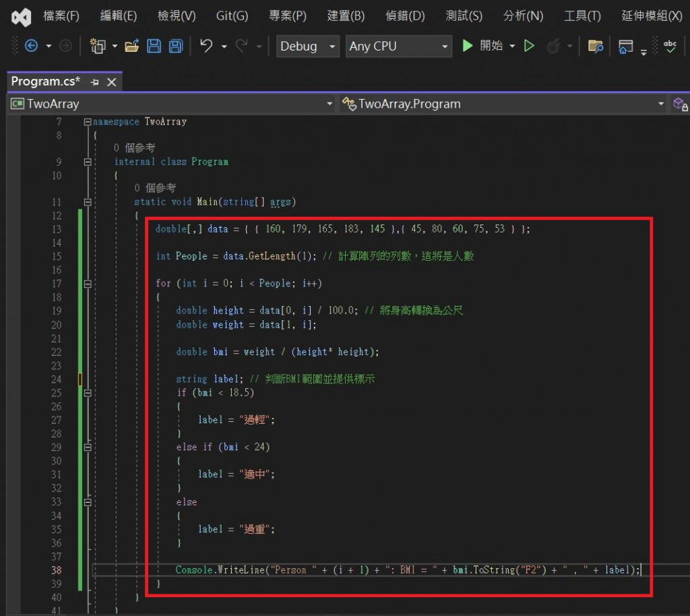Click the member navigation cube icon
The image size is (690, 616).
pyautogui.click(x=681, y=104)
